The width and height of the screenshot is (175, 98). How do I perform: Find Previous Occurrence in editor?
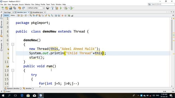(34, 16)
